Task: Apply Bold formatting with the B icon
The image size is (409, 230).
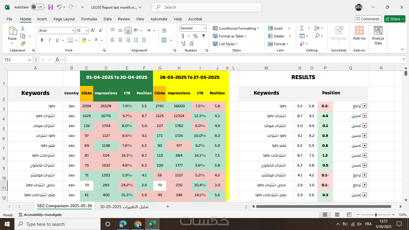Action: 42,40
